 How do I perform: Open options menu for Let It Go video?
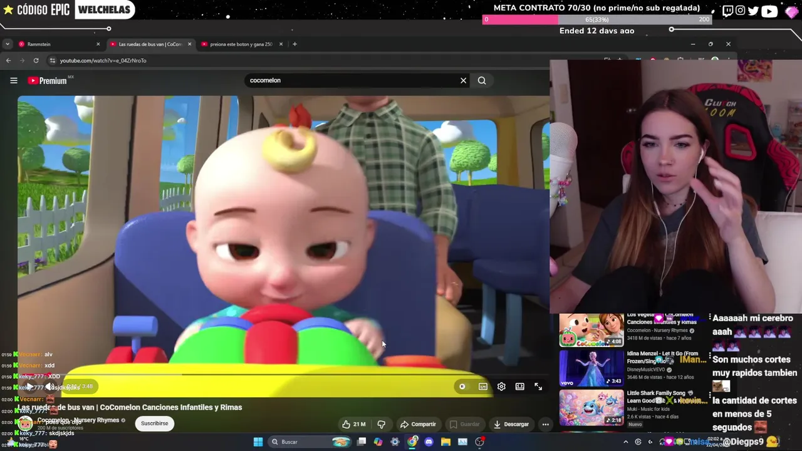coord(709,355)
